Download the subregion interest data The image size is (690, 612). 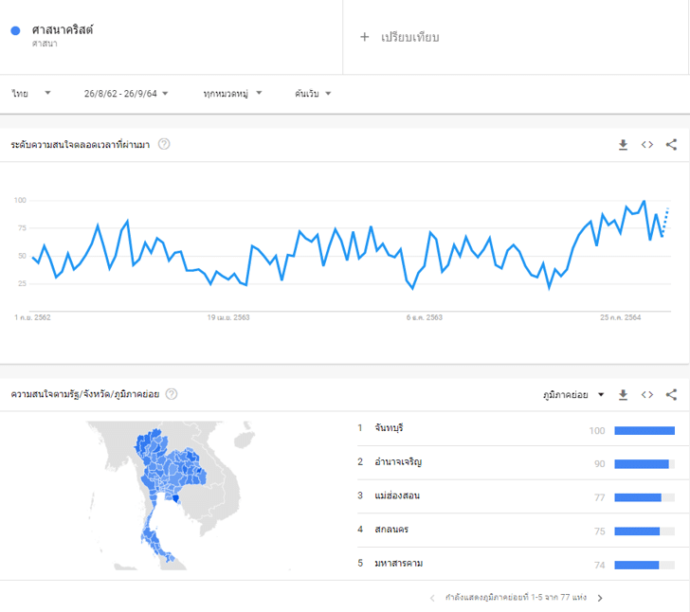(x=623, y=394)
